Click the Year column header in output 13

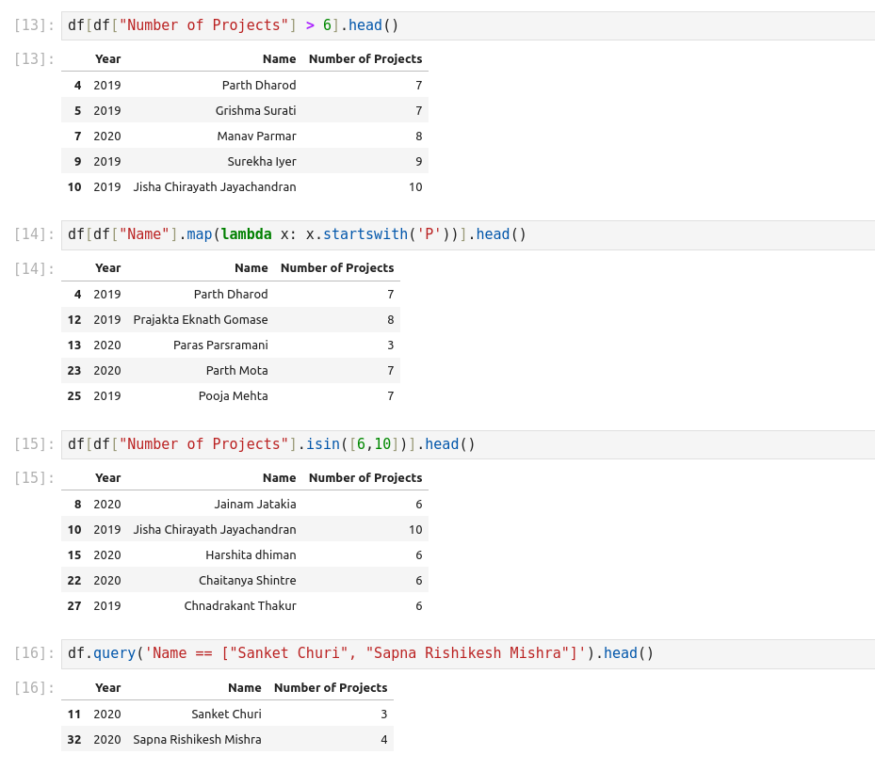[107, 59]
